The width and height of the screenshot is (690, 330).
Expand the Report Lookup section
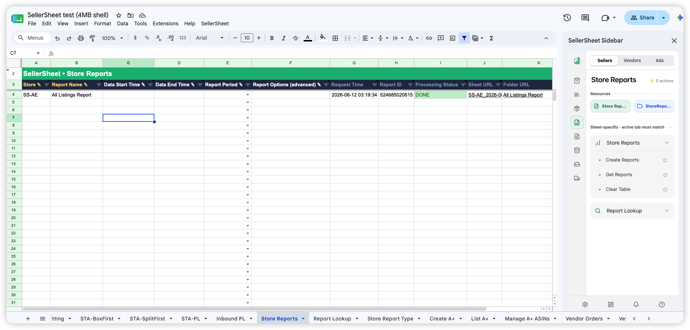[632, 211]
